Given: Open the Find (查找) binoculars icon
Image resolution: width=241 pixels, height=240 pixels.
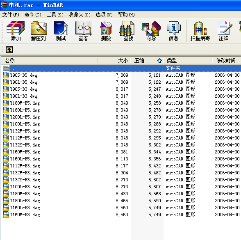Looking at the screenshot, I should pyautogui.click(x=127, y=28).
